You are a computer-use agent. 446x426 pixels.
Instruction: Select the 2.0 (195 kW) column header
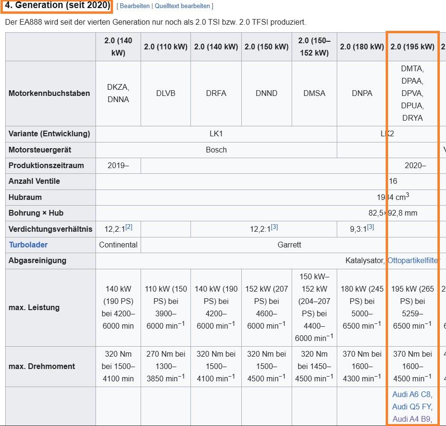click(x=412, y=47)
